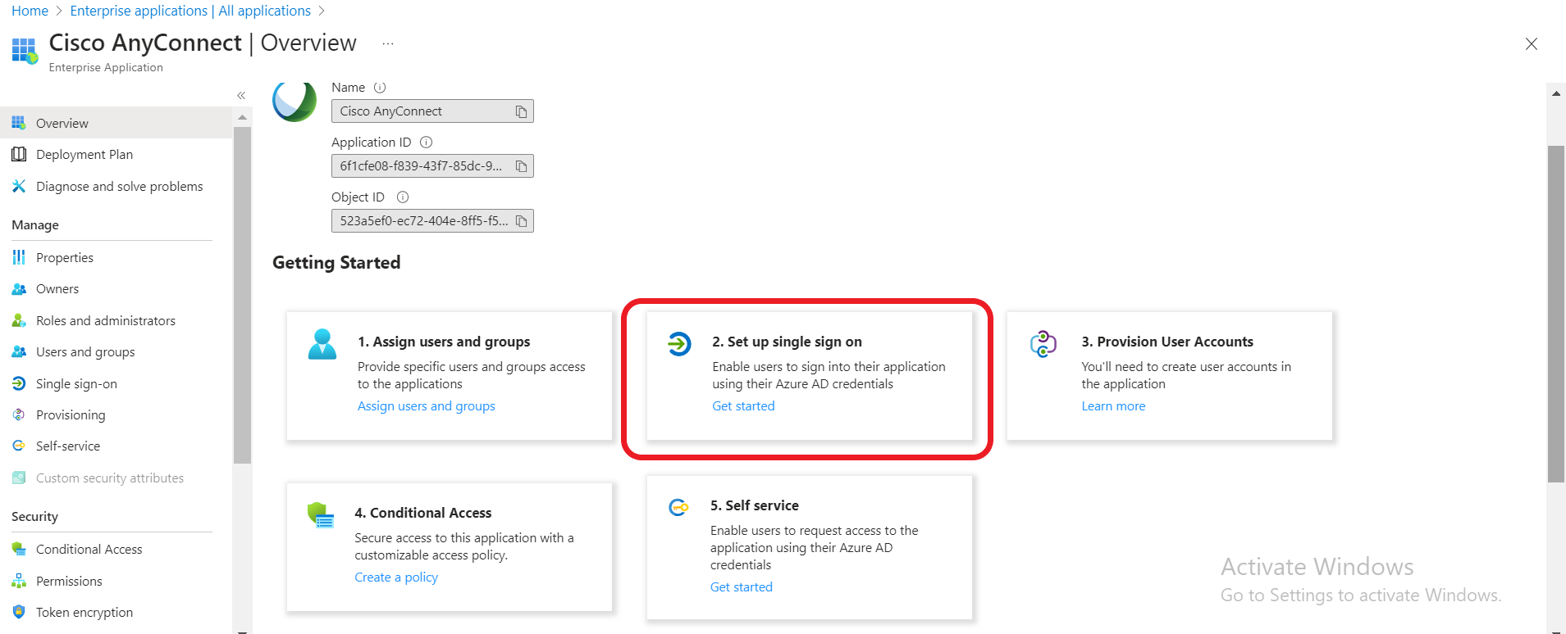The image size is (1566, 634).
Task: Open the ellipsis more options menu
Action: point(388,43)
